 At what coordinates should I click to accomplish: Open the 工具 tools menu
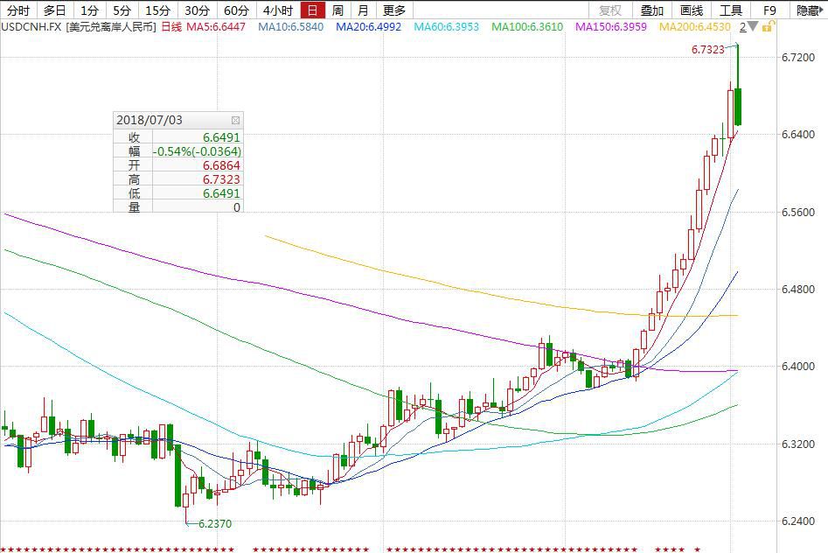click(x=730, y=10)
